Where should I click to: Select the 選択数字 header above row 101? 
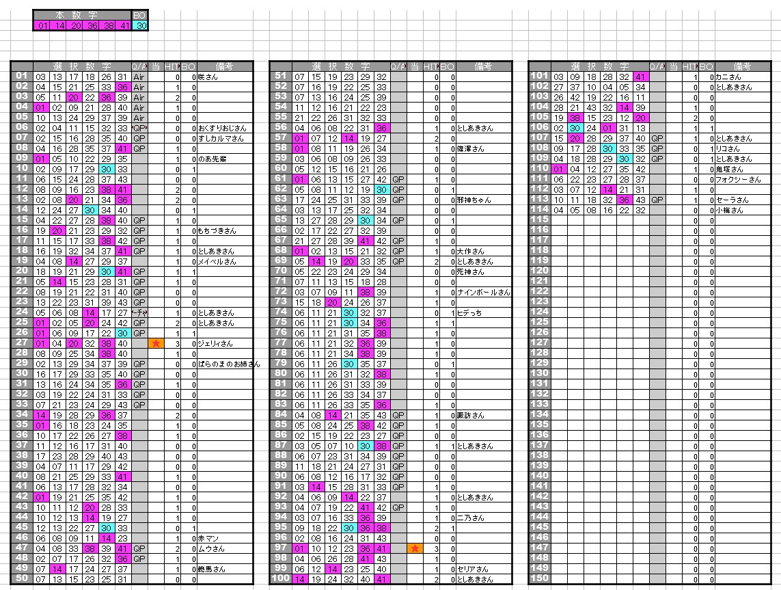tap(600, 66)
